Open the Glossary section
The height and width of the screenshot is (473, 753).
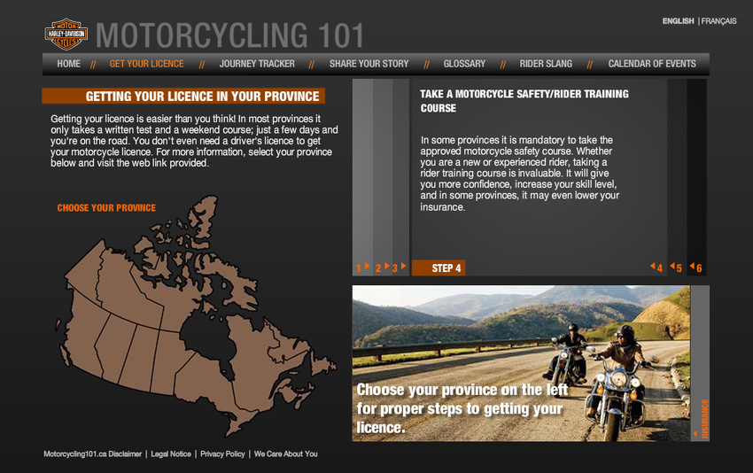pyautogui.click(x=464, y=64)
